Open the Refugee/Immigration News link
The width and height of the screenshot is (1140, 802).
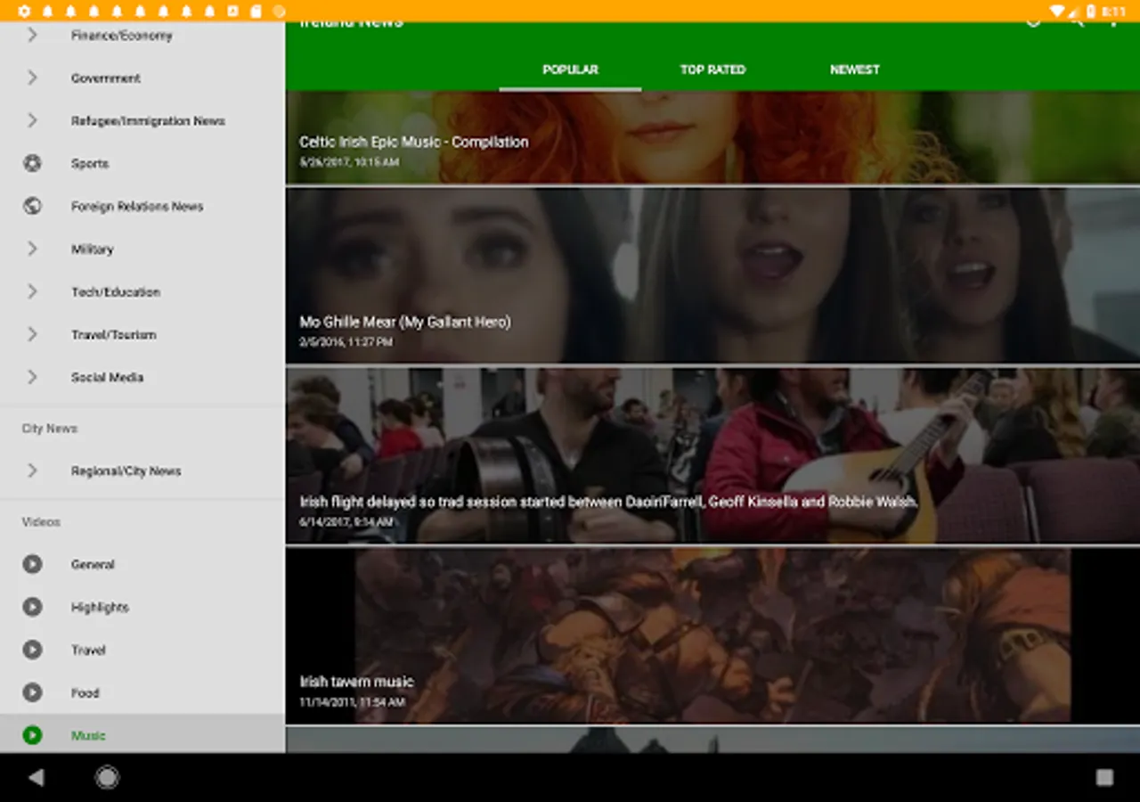pos(148,121)
